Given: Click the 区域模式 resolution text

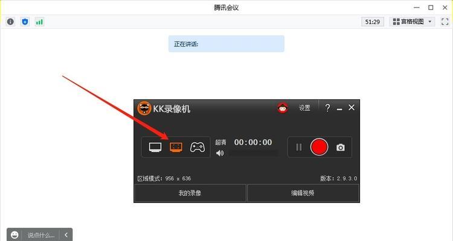Looking at the screenshot, I should click(164, 178).
